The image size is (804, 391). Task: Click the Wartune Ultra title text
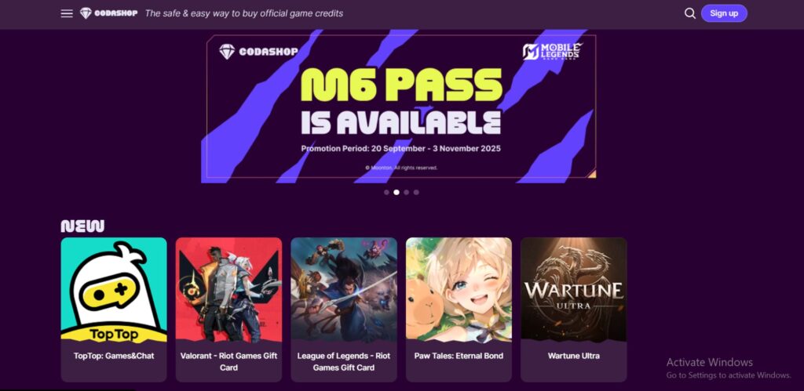[574, 356]
